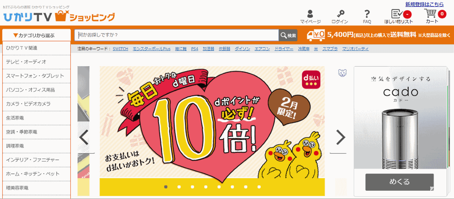Screen dimensions: 454x199
Task: Click the bear mascot icon beside banner
Action: coord(342,73)
